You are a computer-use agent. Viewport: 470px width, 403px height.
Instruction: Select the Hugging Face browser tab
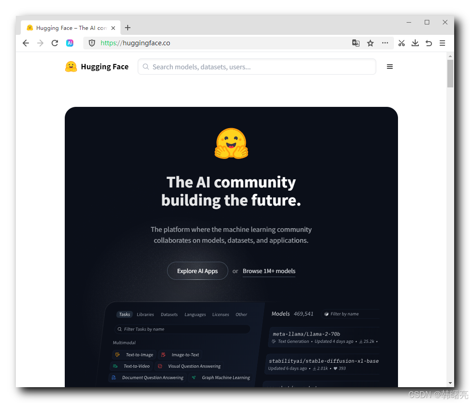point(71,28)
